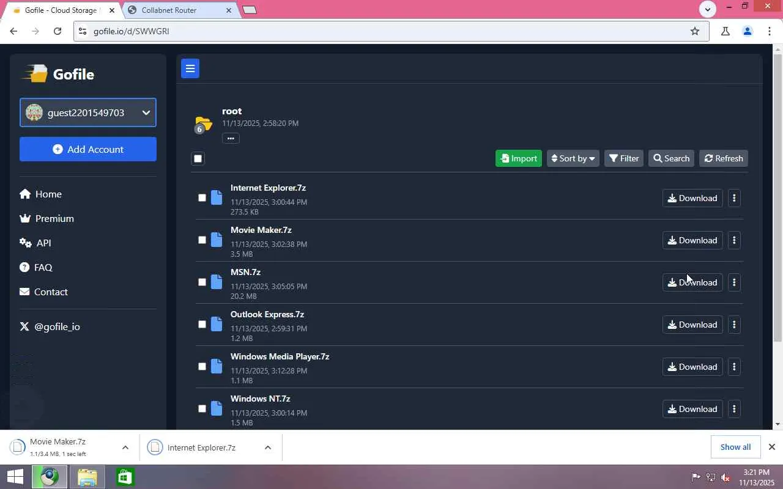Open the tab search dropdown arrow
Screen dimensions: 783x489
point(708,9)
